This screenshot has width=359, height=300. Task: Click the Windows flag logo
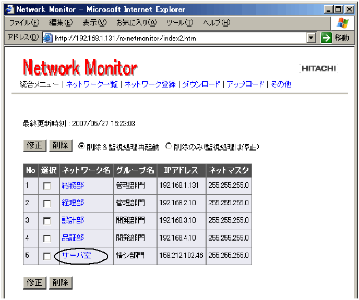[342, 23]
